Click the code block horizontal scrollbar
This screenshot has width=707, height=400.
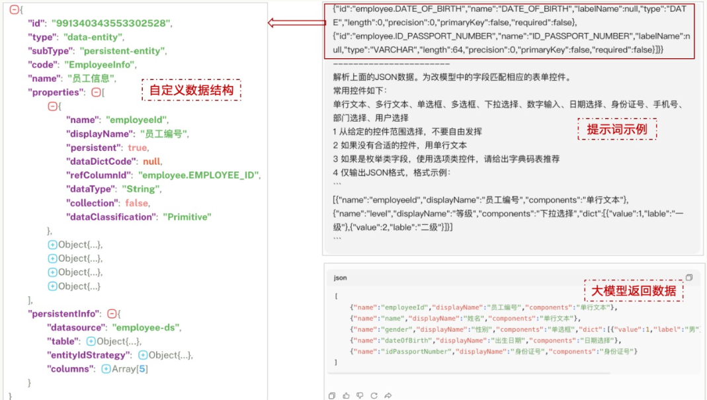[469, 374]
